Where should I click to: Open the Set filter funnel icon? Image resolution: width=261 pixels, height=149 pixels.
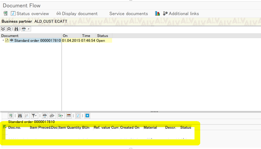[34, 115]
